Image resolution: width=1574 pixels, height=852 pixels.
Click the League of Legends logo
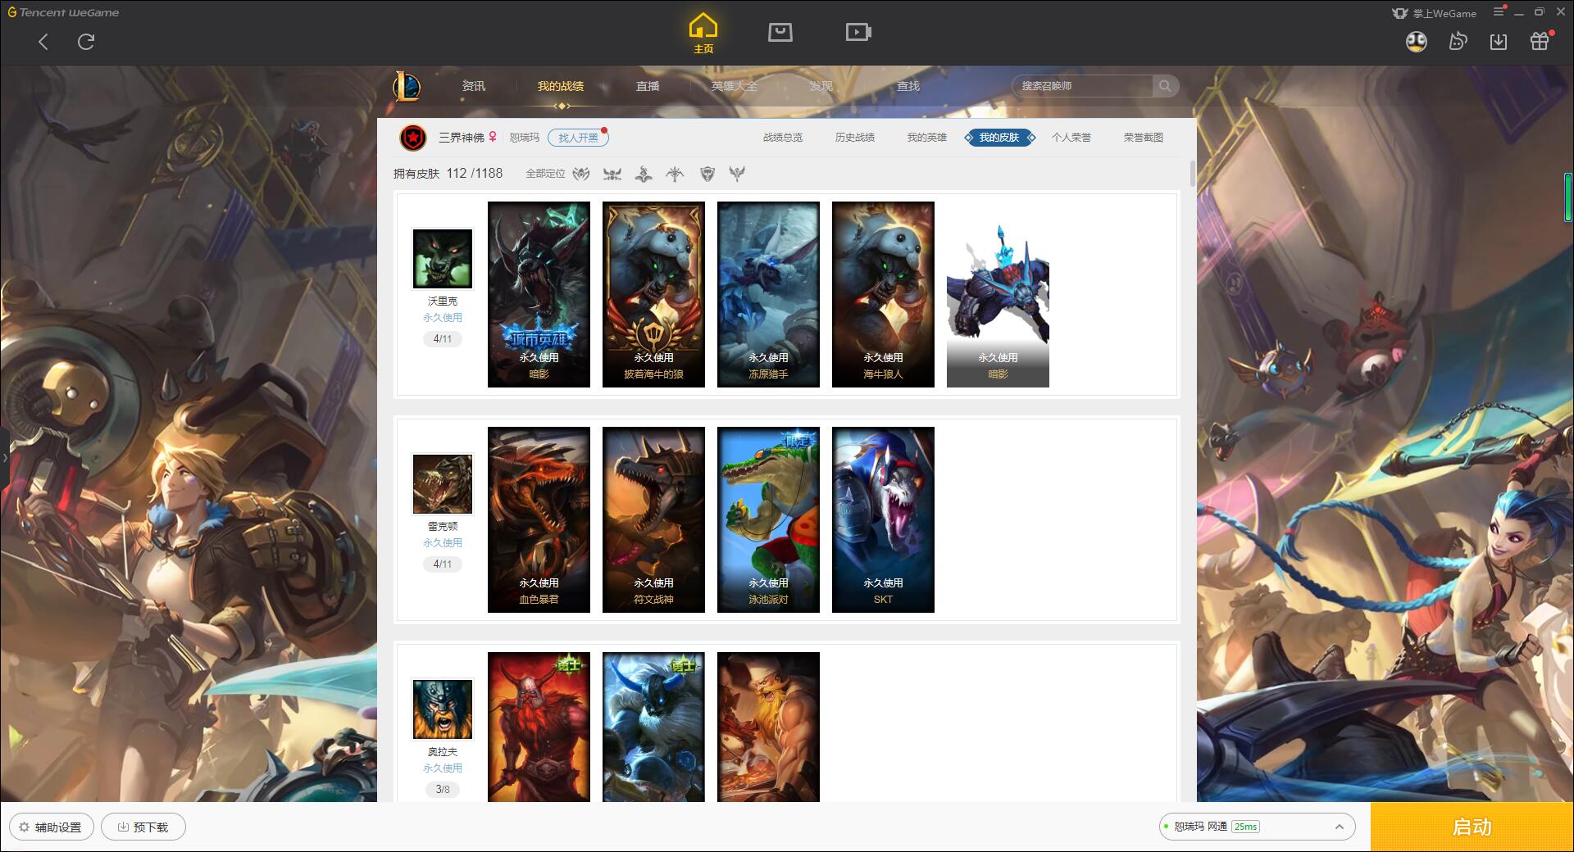(x=407, y=86)
